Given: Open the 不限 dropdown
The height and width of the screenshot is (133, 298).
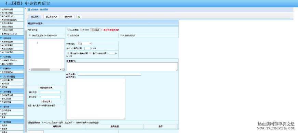Looking at the screenshot, I should (x=84, y=44).
